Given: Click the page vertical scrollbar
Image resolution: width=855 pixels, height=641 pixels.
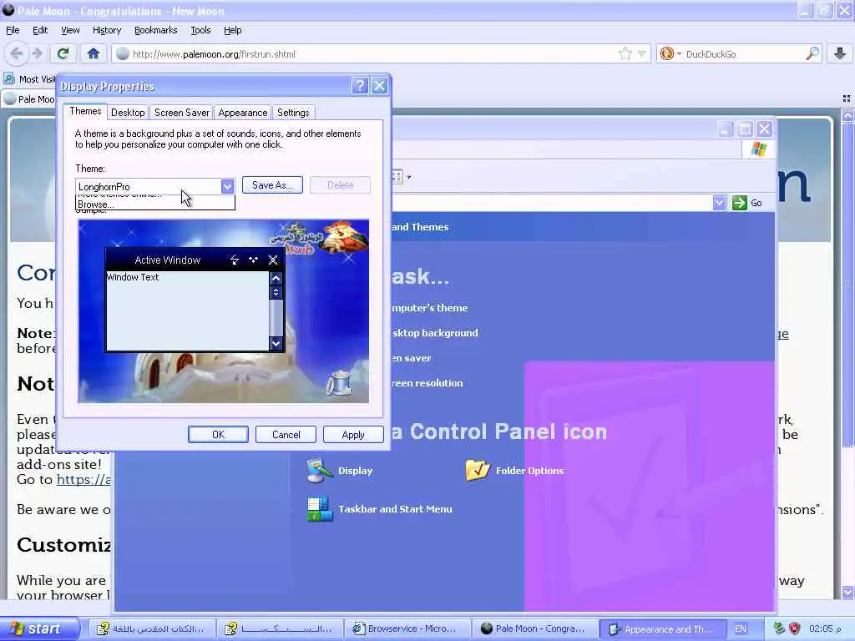Looking at the screenshot, I should [x=847, y=284].
